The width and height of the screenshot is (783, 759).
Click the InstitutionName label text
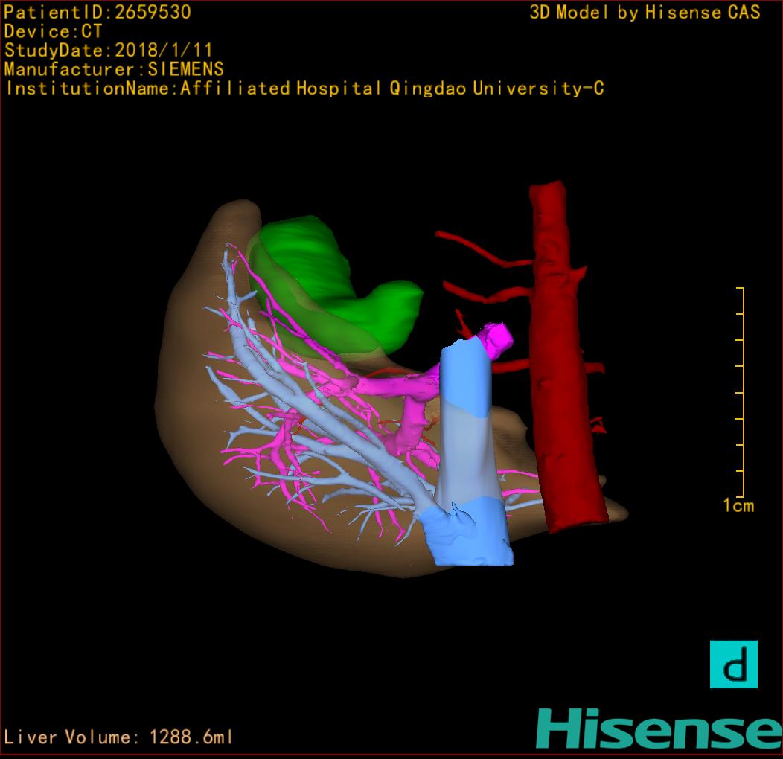[x=304, y=89]
